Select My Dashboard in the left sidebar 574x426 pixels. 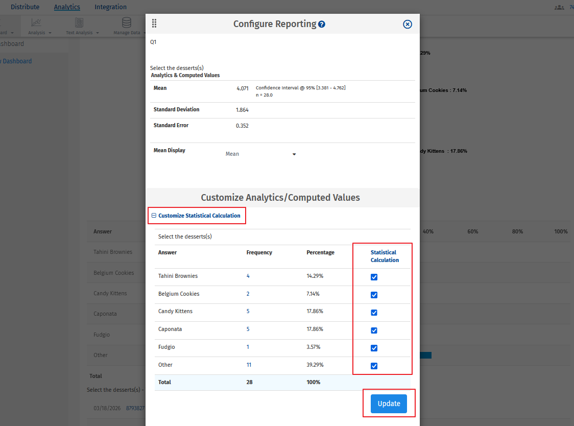[x=17, y=61]
